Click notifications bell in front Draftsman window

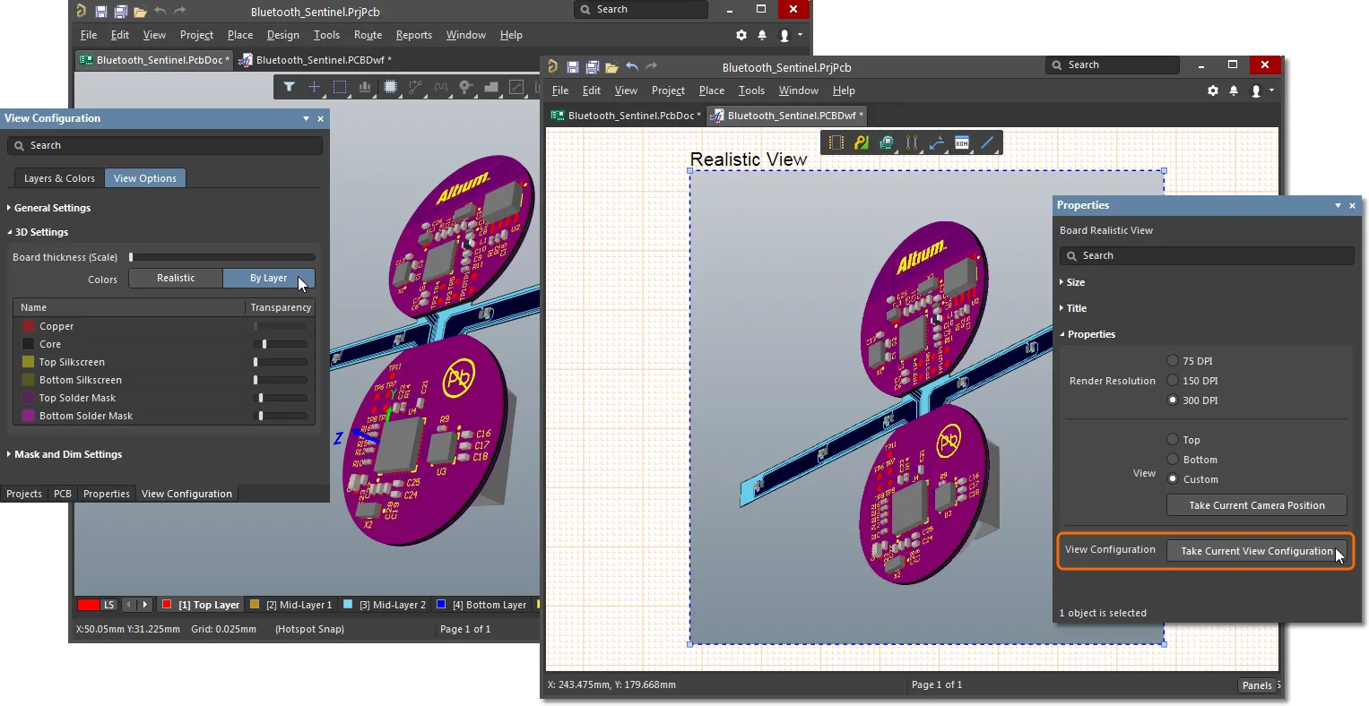1234,90
